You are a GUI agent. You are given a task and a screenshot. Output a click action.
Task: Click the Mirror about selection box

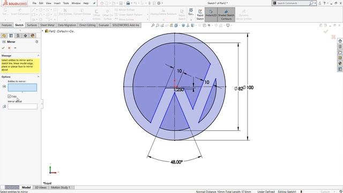coord(23,107)
